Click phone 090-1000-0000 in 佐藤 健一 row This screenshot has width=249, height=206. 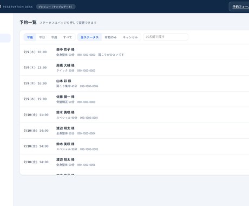pos(86,102)
